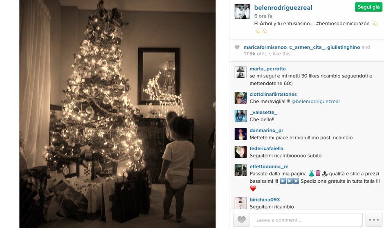Screen dimensions: 384x228
Task: Click the #hermosodemicorazón hashtag
Action: point(343,24)
